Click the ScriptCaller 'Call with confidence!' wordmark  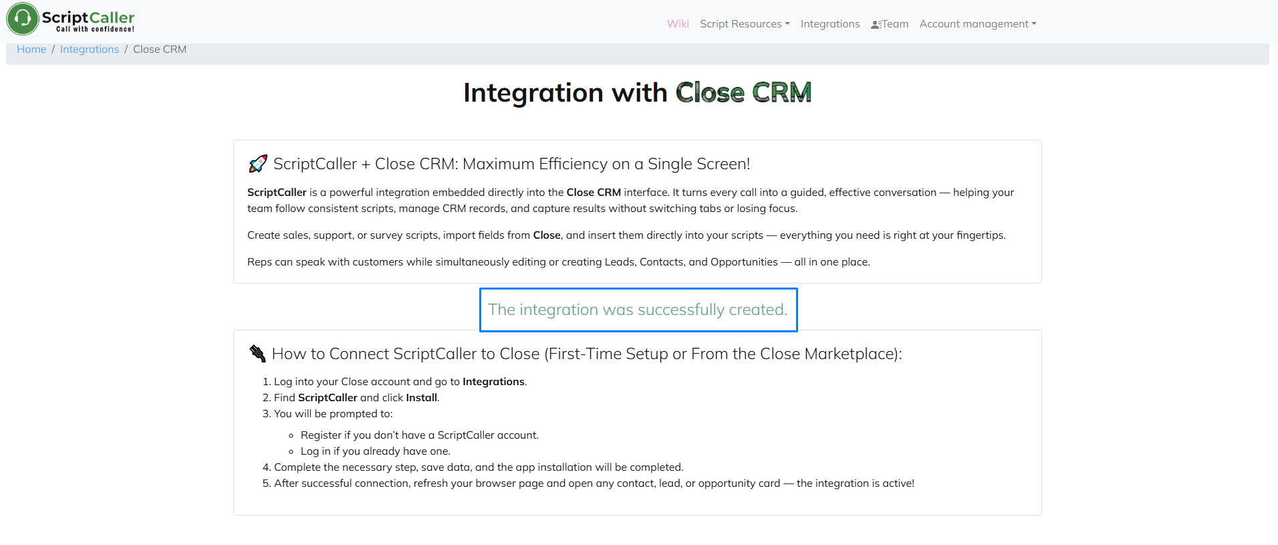88,21
